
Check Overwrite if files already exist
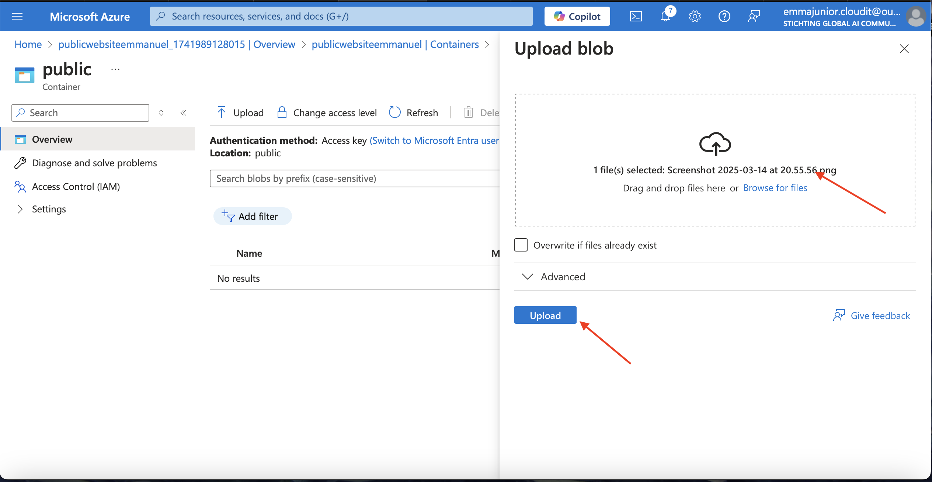pos(521,245)
